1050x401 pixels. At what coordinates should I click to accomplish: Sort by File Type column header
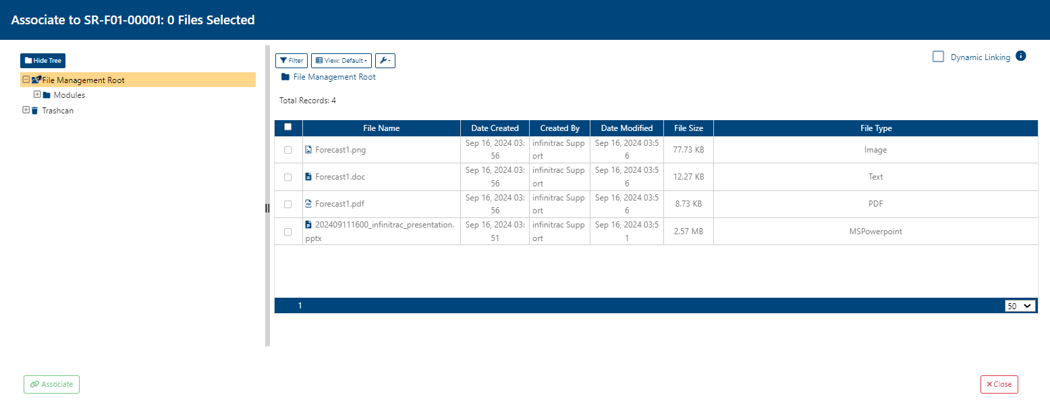(x=876, y=128)
